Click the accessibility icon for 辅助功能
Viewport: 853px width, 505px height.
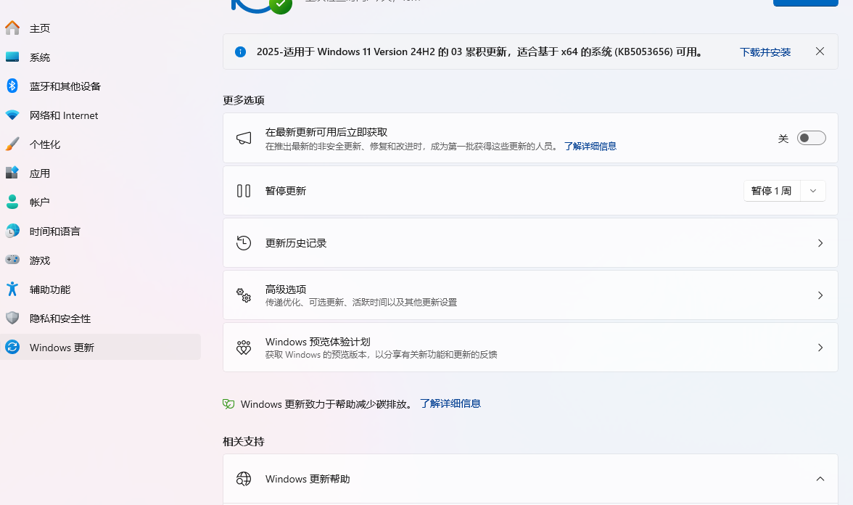point(12,289)
